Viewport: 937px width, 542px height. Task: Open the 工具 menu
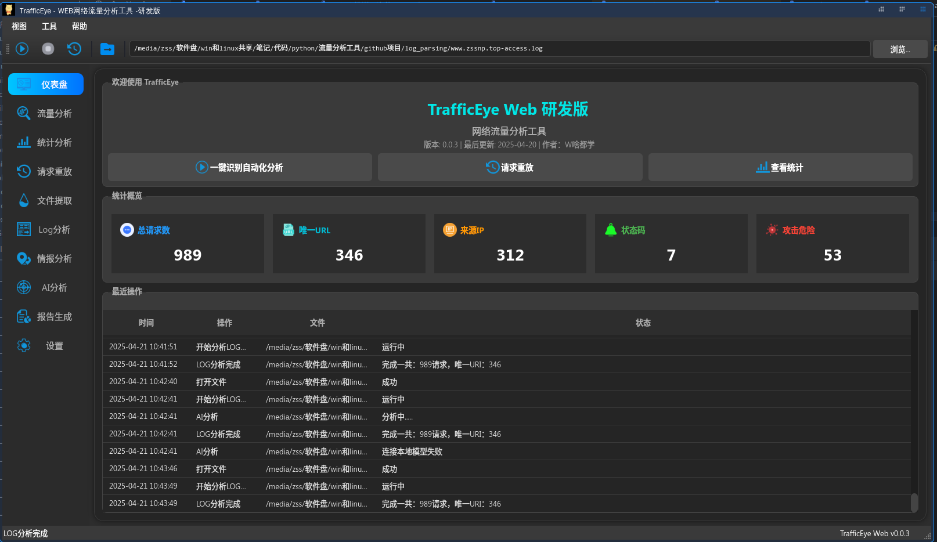point(49,26)
